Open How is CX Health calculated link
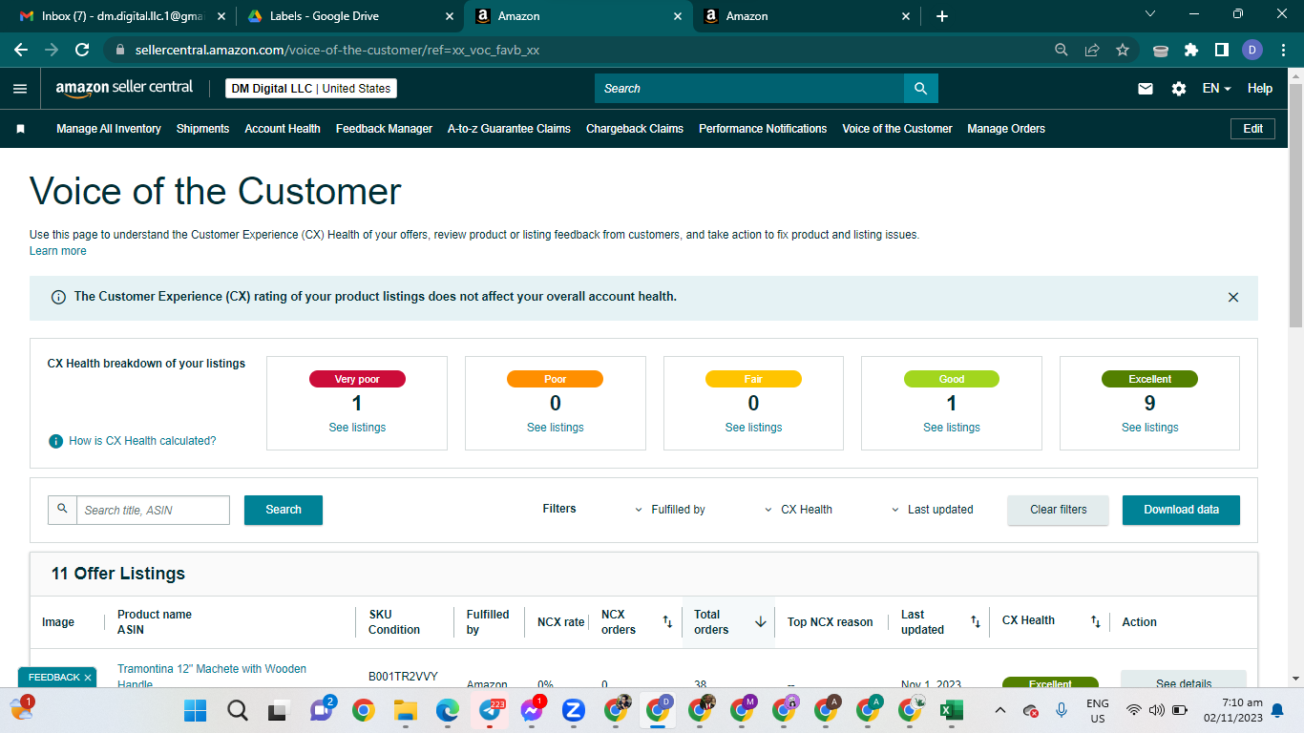This screenshot has width=1304, height=733. tap(142, 441)
